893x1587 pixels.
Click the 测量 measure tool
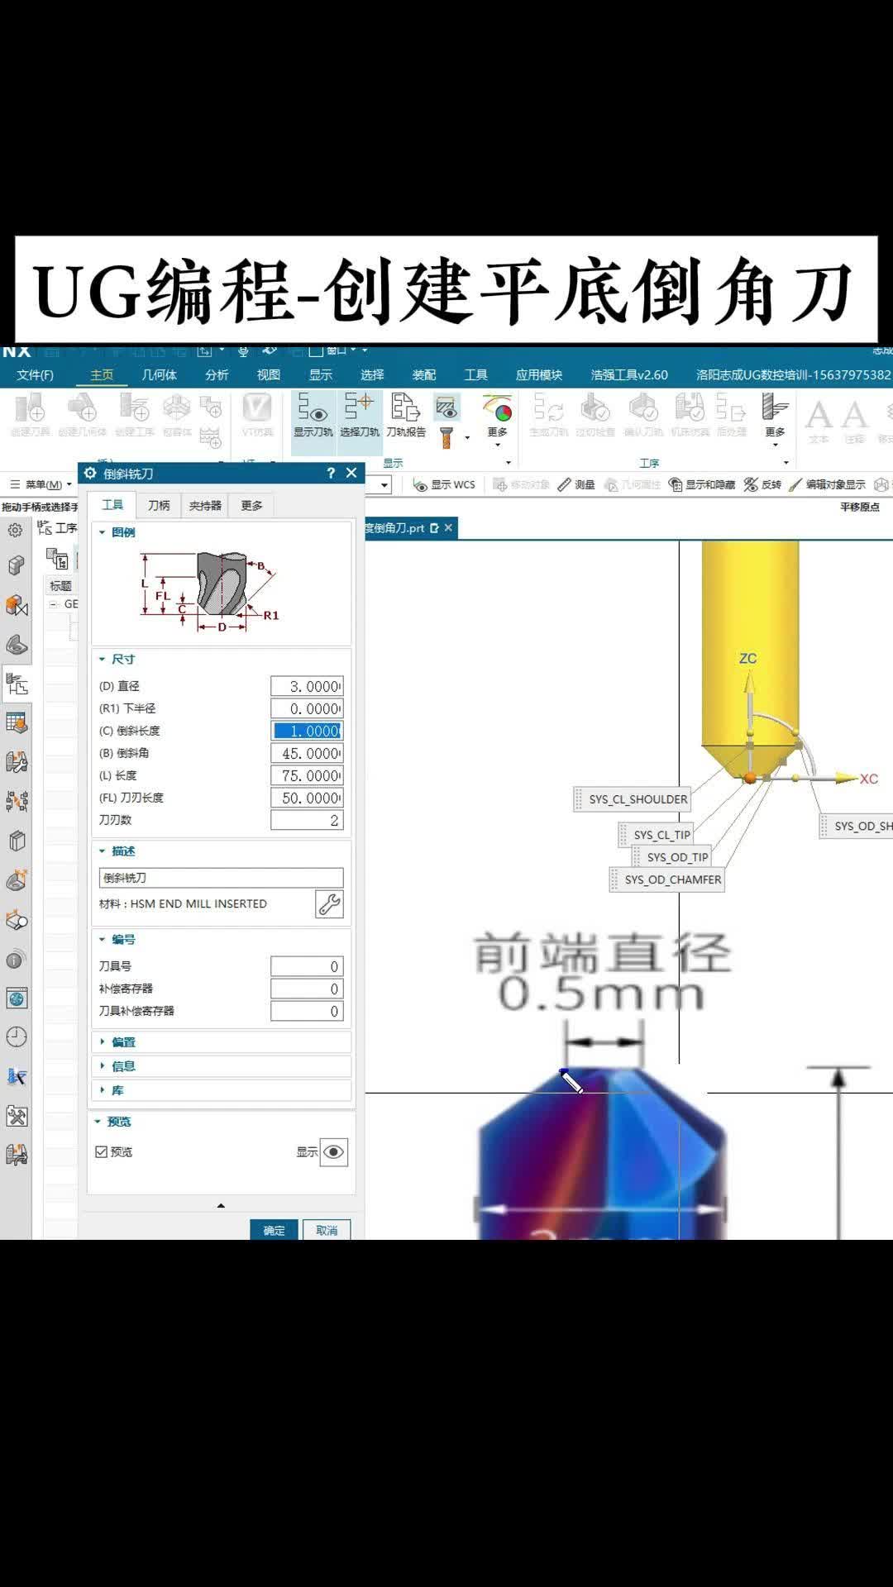576,484
